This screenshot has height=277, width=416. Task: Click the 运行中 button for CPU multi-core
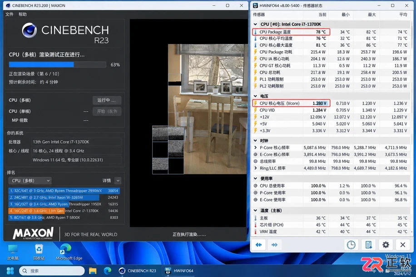(x=107, y=100)
